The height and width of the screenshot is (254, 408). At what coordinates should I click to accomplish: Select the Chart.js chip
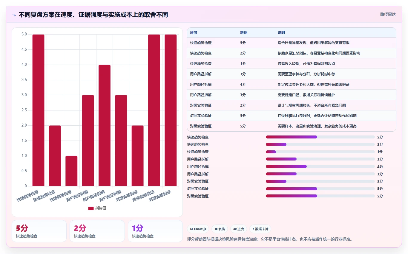198,229
